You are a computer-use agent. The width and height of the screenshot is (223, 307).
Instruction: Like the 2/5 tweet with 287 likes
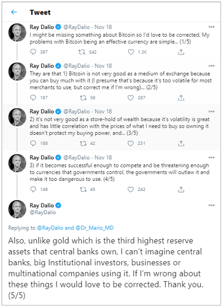130,97
